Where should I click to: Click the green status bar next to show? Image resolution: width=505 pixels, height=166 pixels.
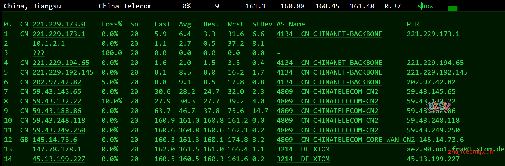(452, 8)
